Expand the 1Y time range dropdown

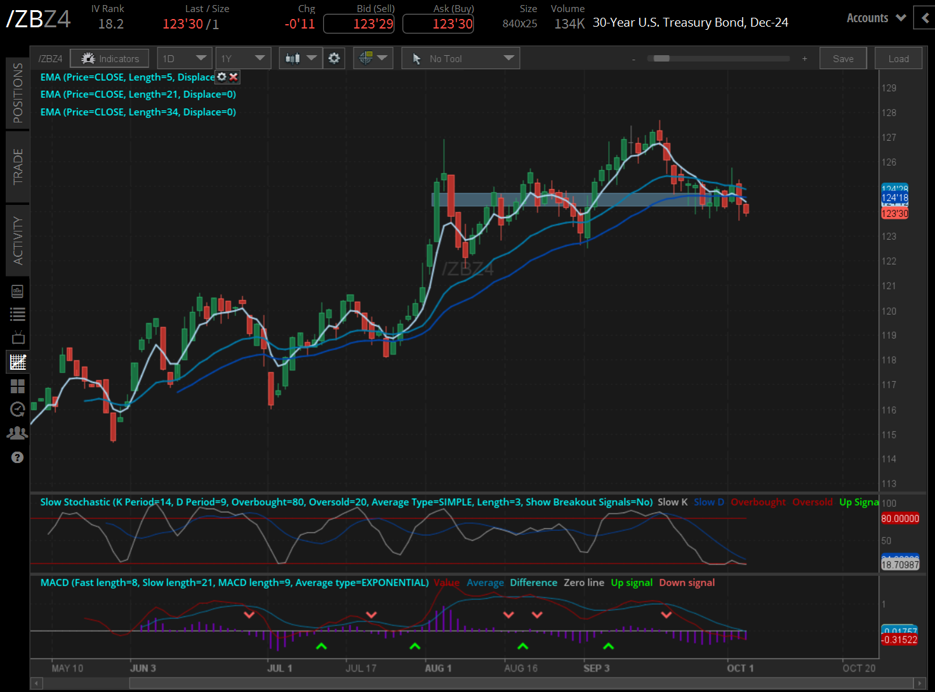coord(243,58)
